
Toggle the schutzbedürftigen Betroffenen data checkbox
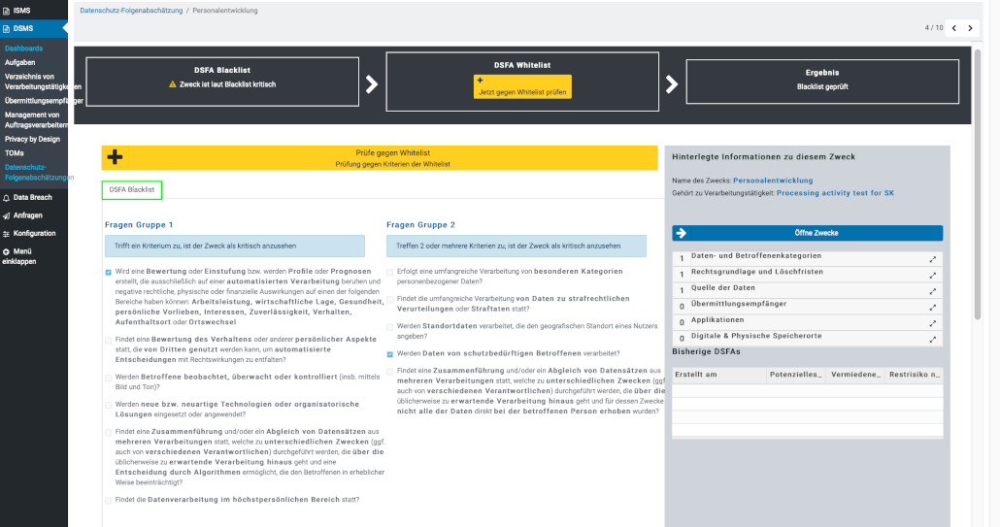point(390,354)
